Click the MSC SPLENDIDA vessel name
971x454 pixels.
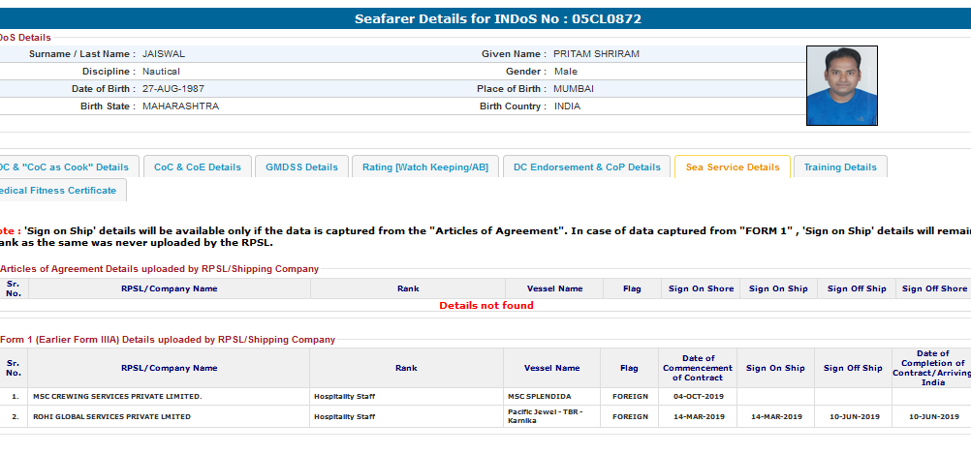click(x=541, y=396)
